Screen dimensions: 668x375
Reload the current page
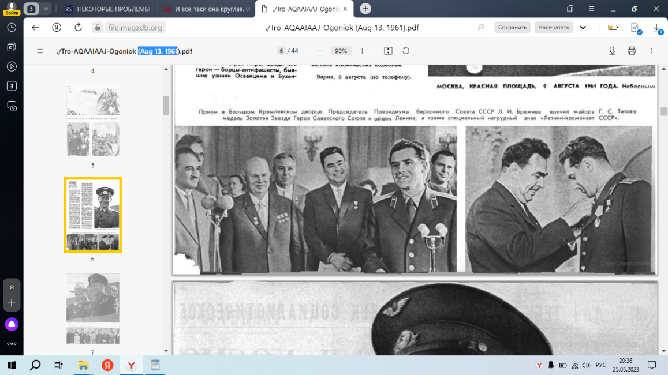78,27
